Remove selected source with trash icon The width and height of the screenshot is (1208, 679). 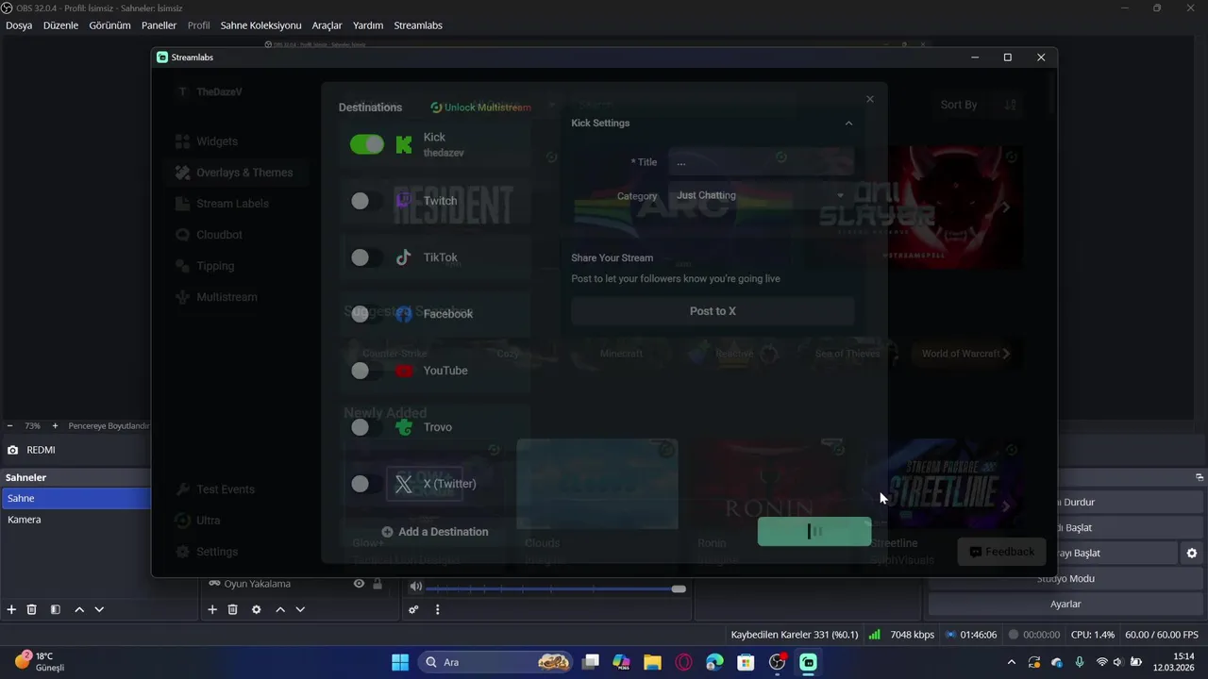pos(232,610)
